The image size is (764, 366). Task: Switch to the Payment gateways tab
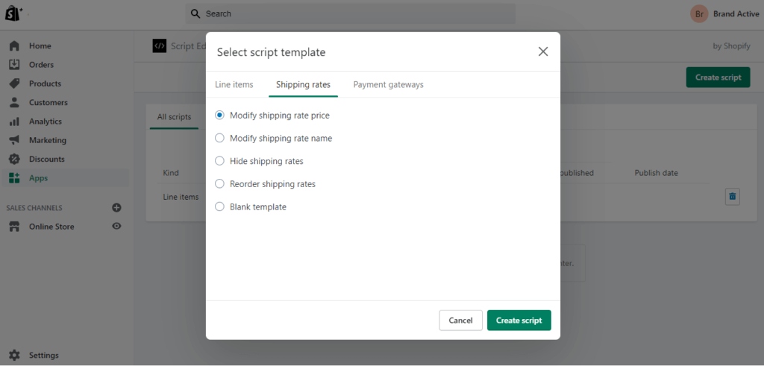388,85
